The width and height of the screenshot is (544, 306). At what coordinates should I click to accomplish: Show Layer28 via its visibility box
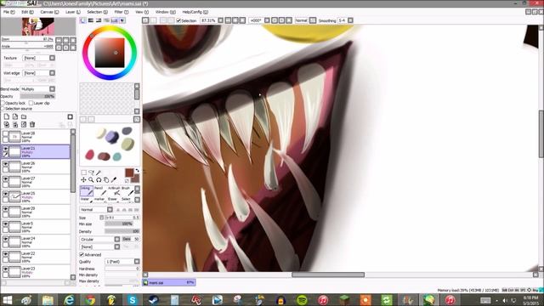coord(5,134)
